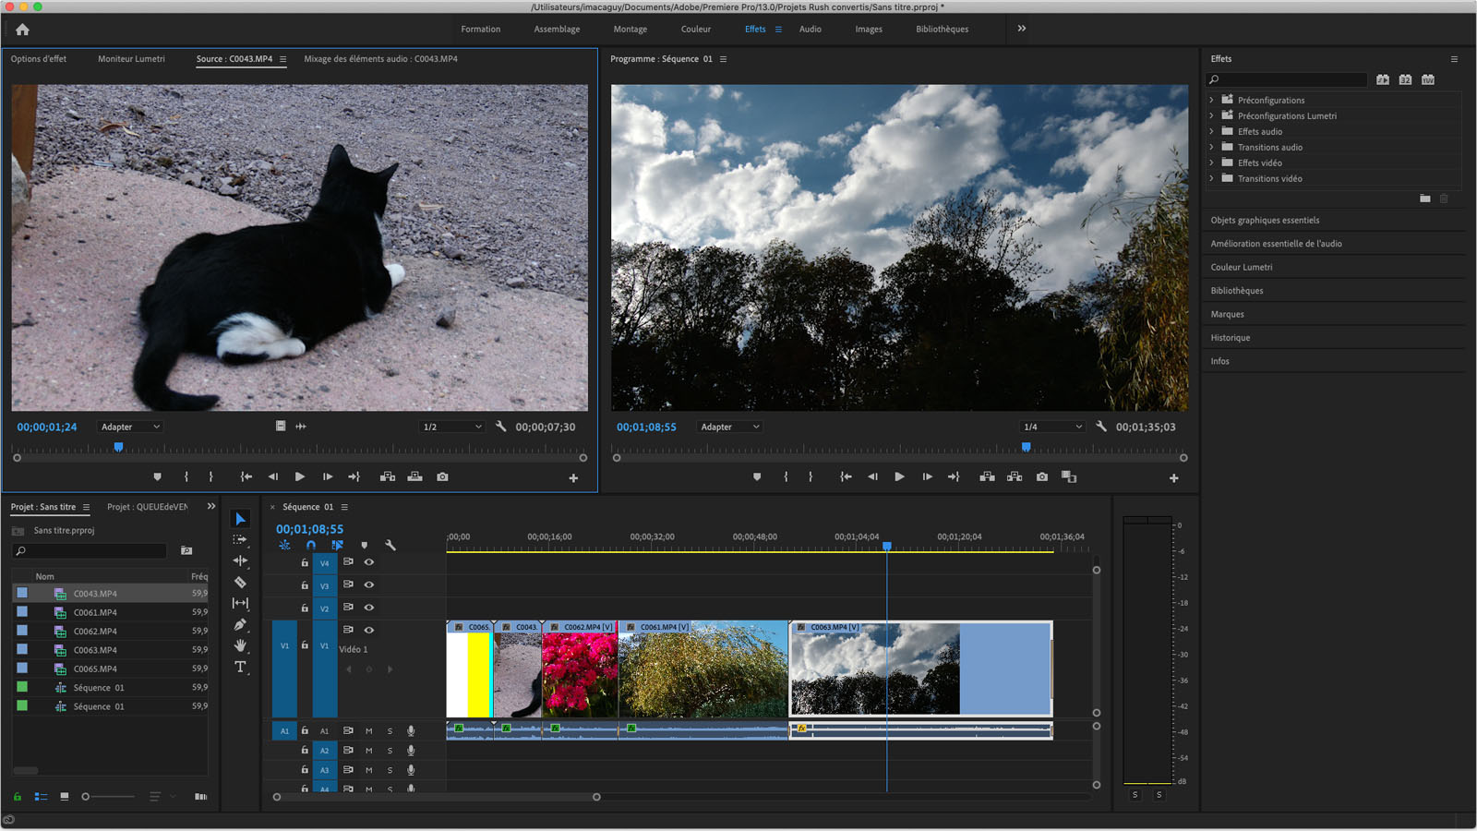Screen dimensions: 1477x831
Task: Click new bin folder icon in Project panel
Action: (186, 550)
